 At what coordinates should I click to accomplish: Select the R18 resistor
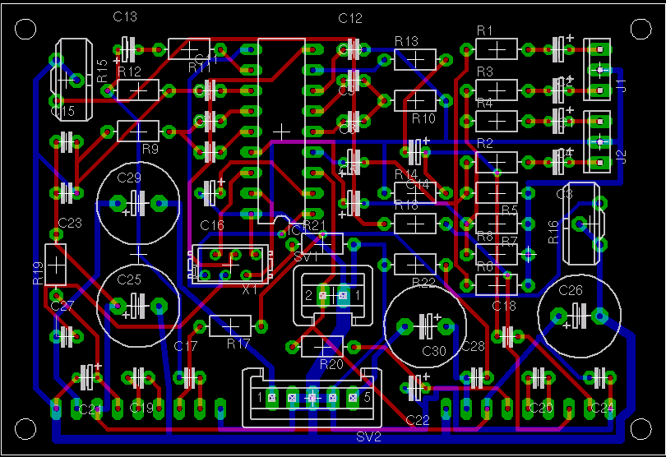click(414, 223)
